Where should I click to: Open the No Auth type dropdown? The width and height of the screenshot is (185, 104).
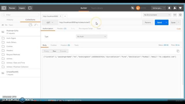click(x=92, y=37)
